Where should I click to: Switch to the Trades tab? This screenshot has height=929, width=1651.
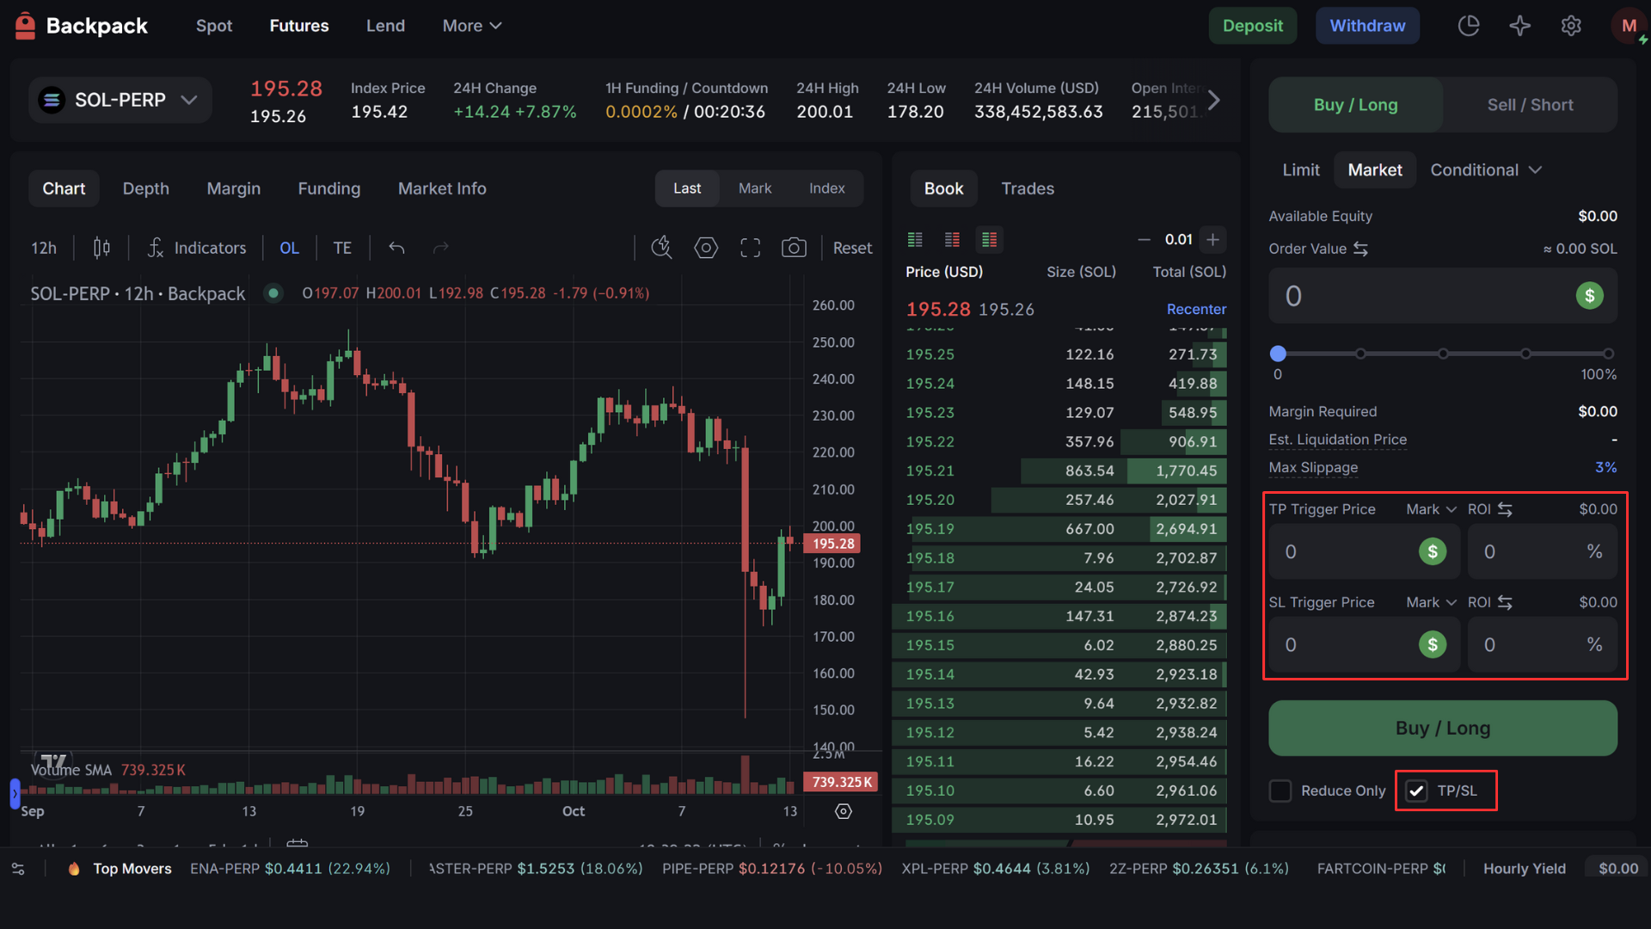1027,188
